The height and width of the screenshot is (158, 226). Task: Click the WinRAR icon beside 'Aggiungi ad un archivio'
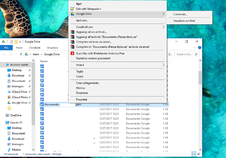tap(73, 32)
